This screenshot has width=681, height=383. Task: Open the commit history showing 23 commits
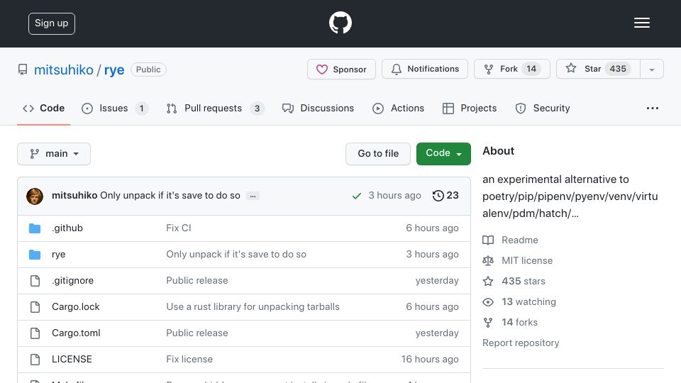click(x=445, y=196)
